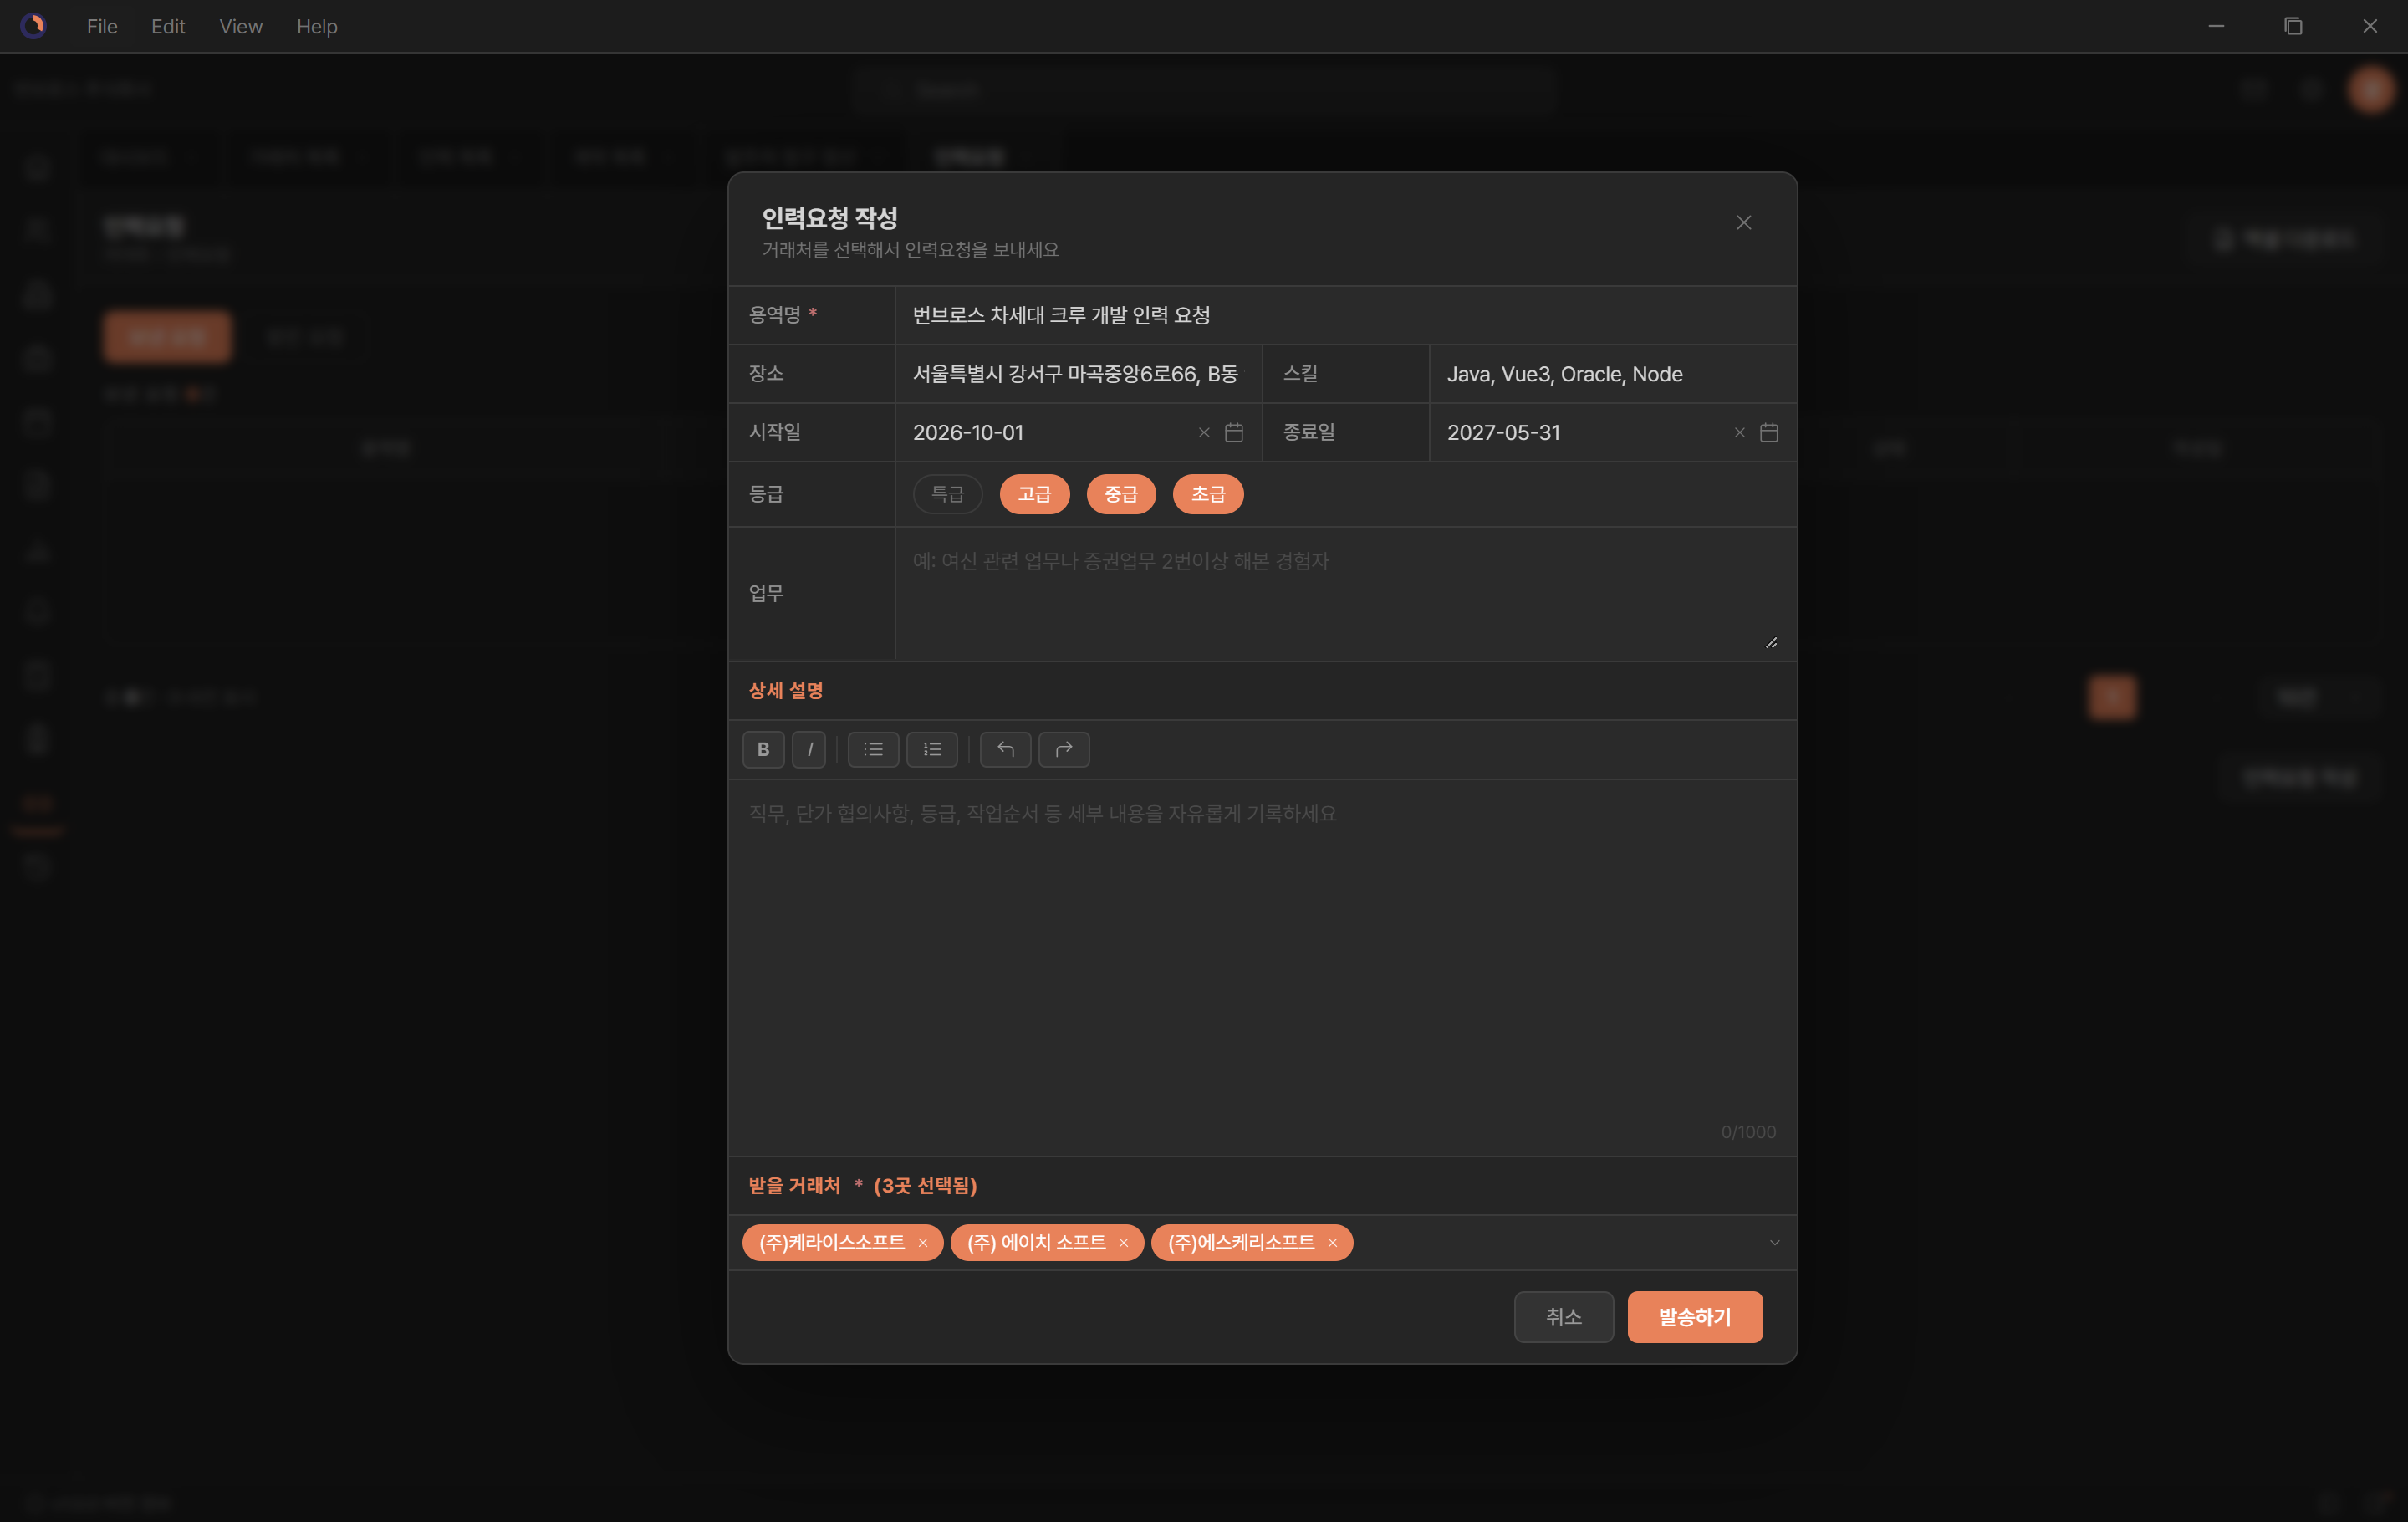This screenshot has width=2408, height=1522.
Task: Click the 스킬 input field
Action: [x=1612, y=374]
